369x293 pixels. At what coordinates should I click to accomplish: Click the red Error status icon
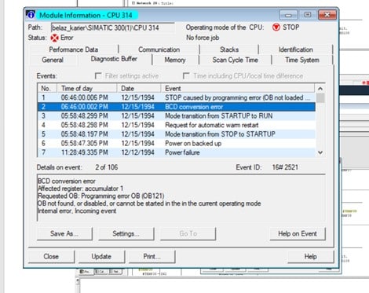click(x=54, y=38)
